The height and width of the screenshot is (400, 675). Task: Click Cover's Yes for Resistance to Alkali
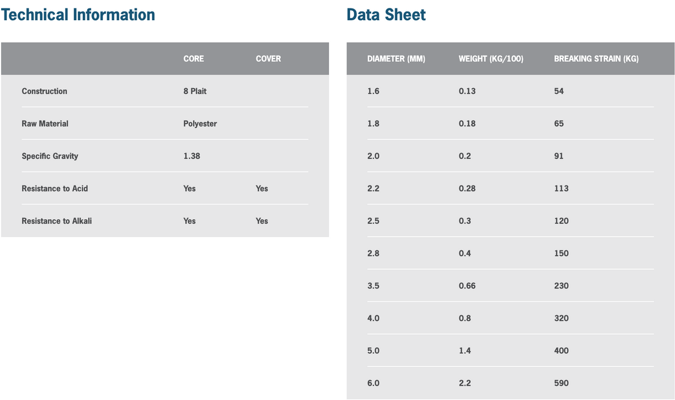tap(262, 221)
